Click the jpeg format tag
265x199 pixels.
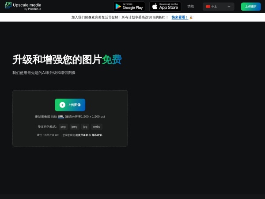coord(74,126)
